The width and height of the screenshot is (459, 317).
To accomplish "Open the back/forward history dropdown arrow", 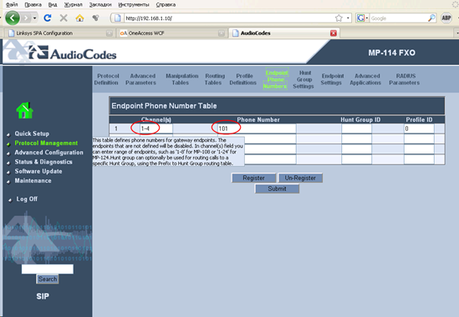I will tap(34, 18).
